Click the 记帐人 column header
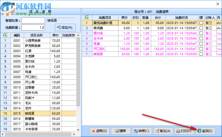The width and height of the screenshot is (222, 137). pos(211,18)
